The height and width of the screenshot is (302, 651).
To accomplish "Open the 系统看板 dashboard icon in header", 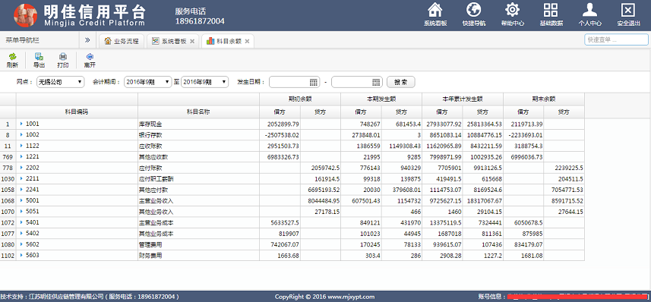I will tap(435, 14).
